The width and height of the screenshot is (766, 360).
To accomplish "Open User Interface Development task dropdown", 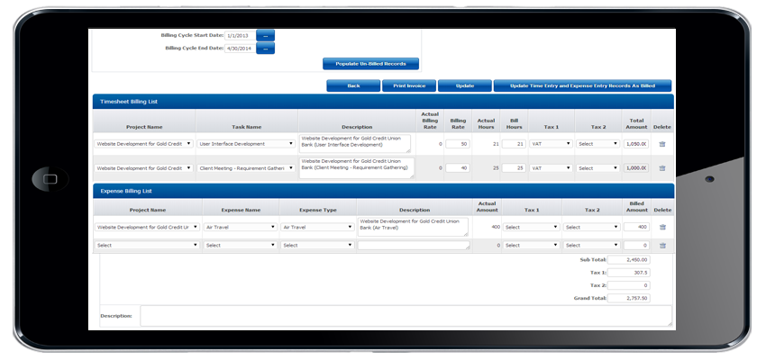I will 246,144.
